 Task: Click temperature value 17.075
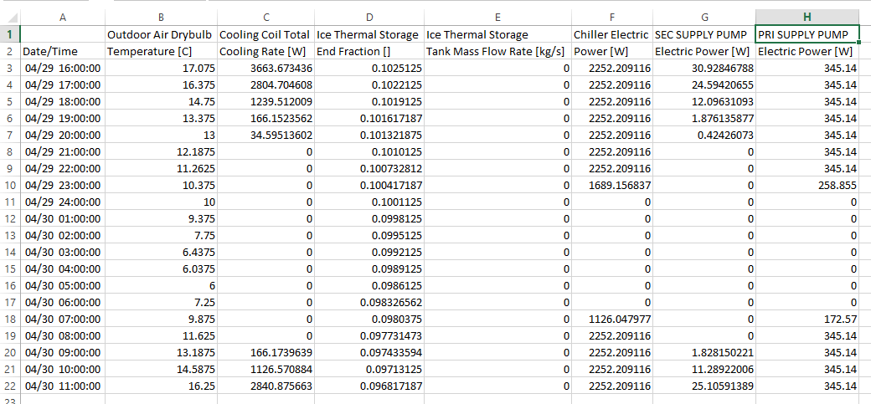161,69
